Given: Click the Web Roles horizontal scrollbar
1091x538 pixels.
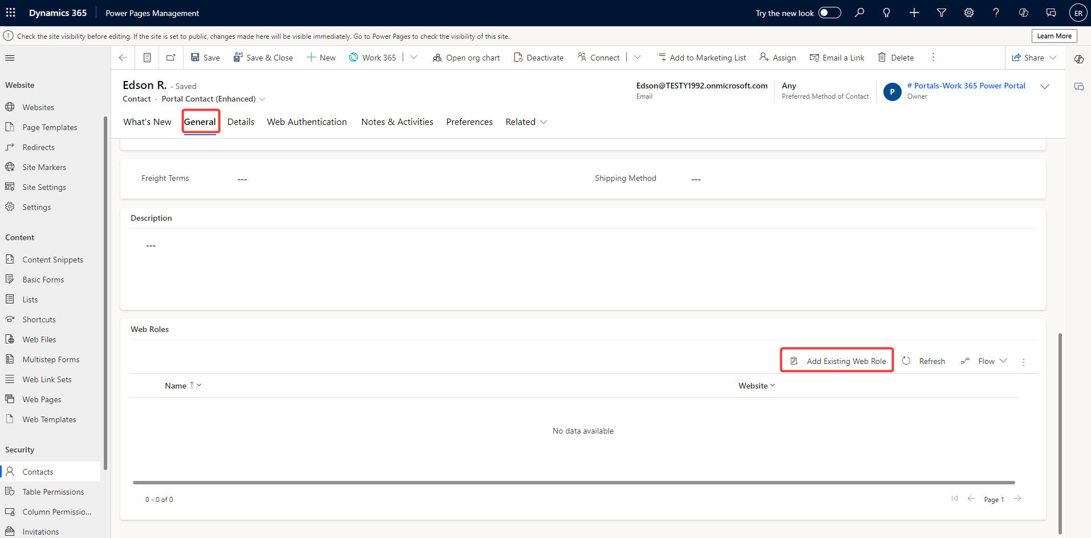Looking at the screenshot, I should [574, 483].
